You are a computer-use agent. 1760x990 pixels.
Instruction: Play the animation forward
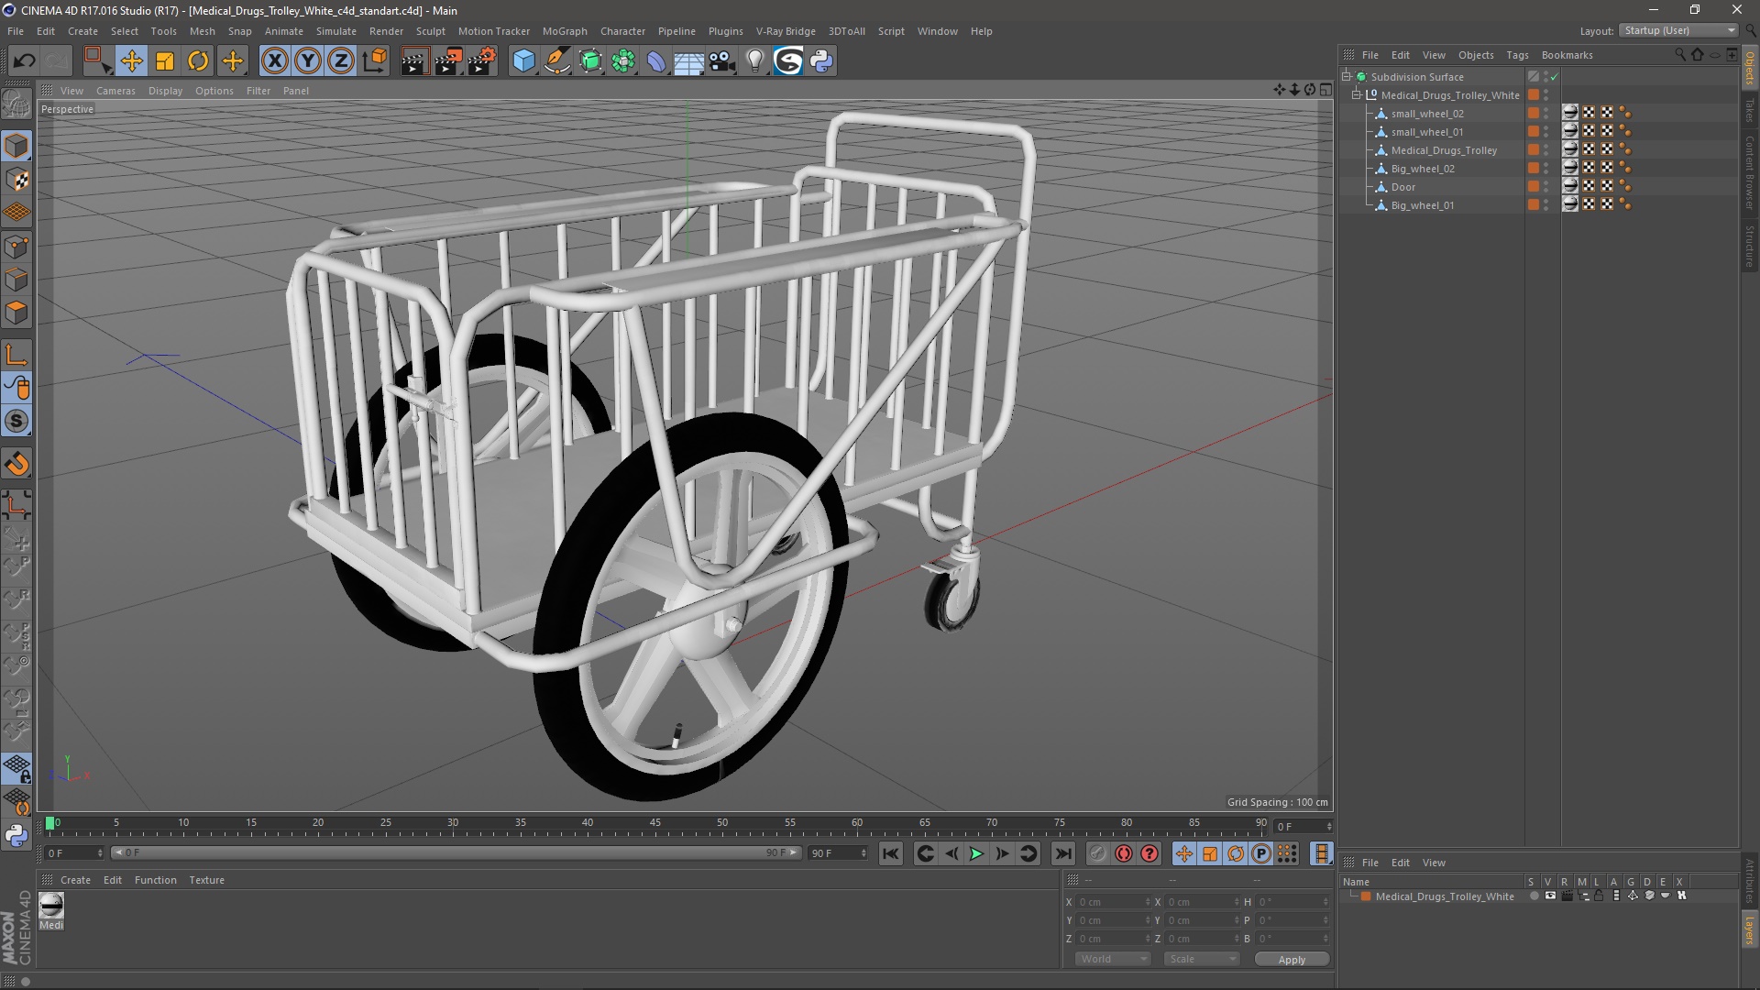point(976,853)
